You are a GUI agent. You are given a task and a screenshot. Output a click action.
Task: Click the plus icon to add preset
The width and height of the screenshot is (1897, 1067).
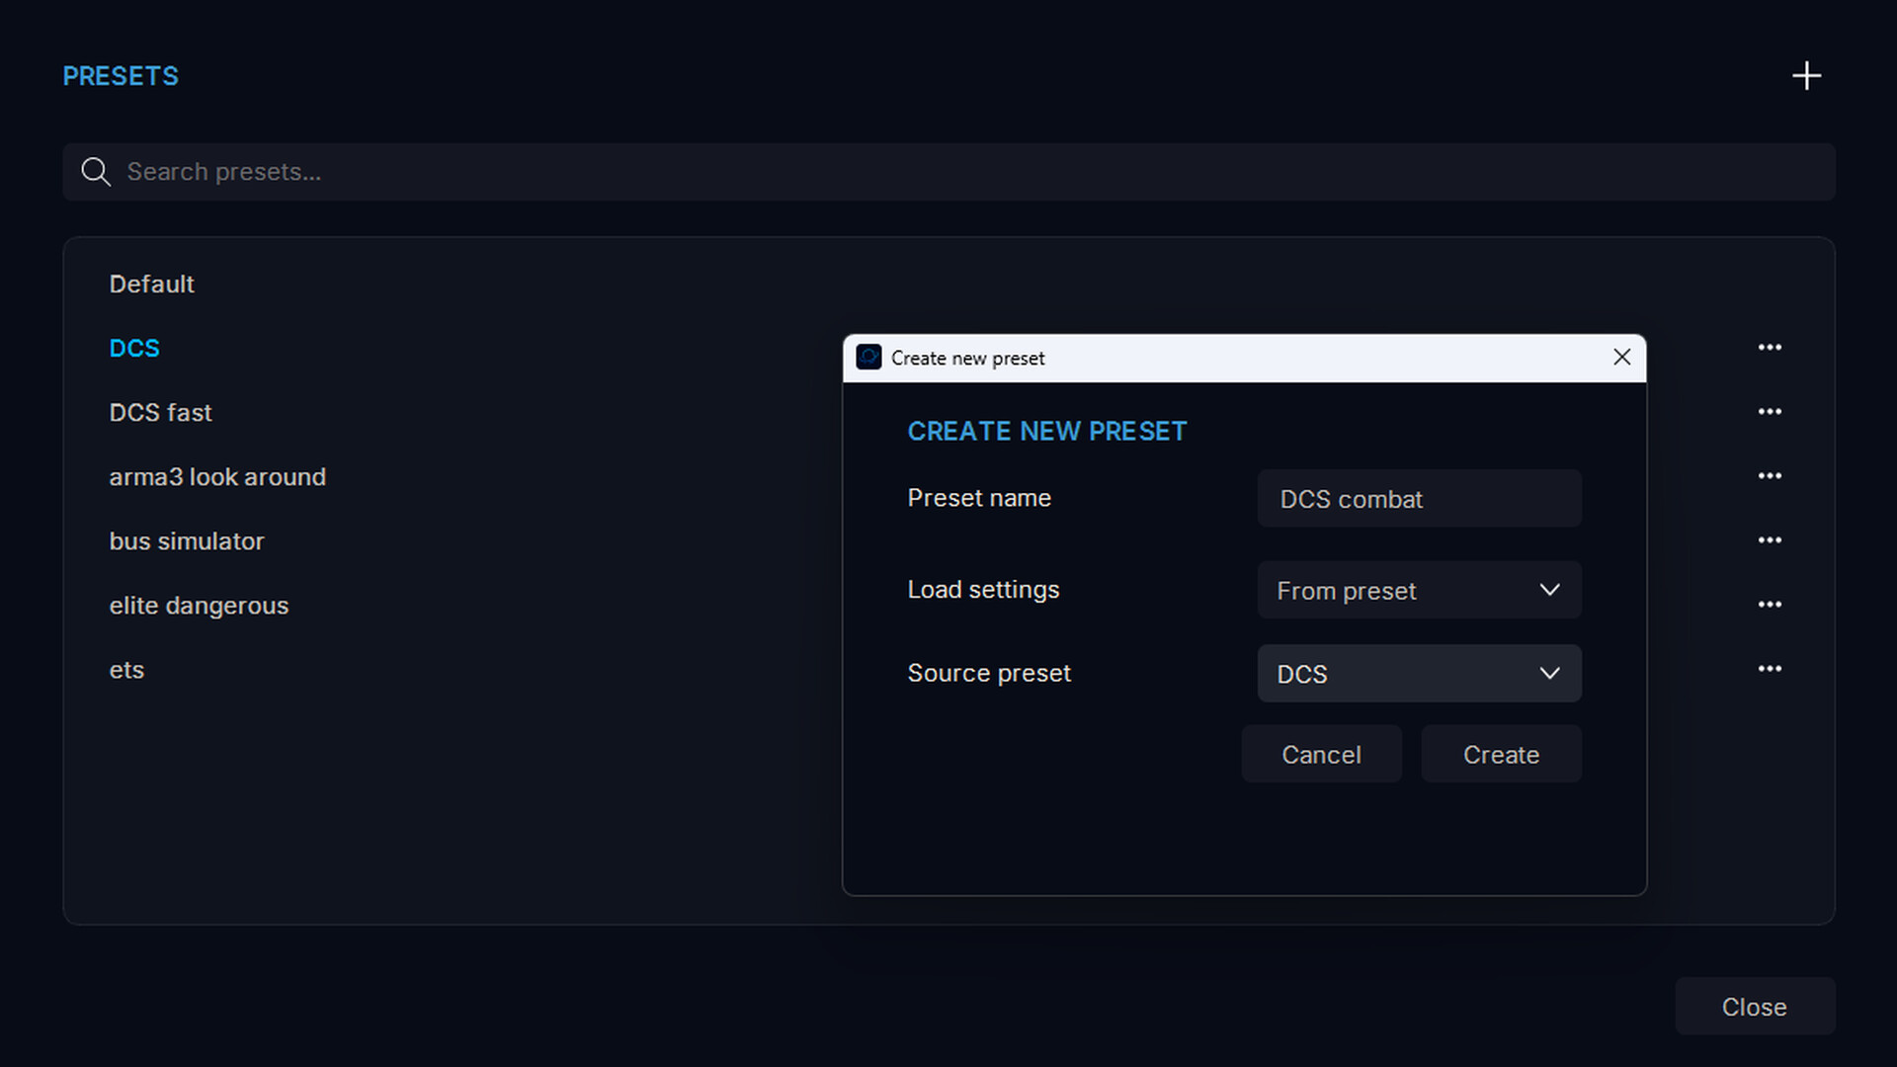(1806, 76)
